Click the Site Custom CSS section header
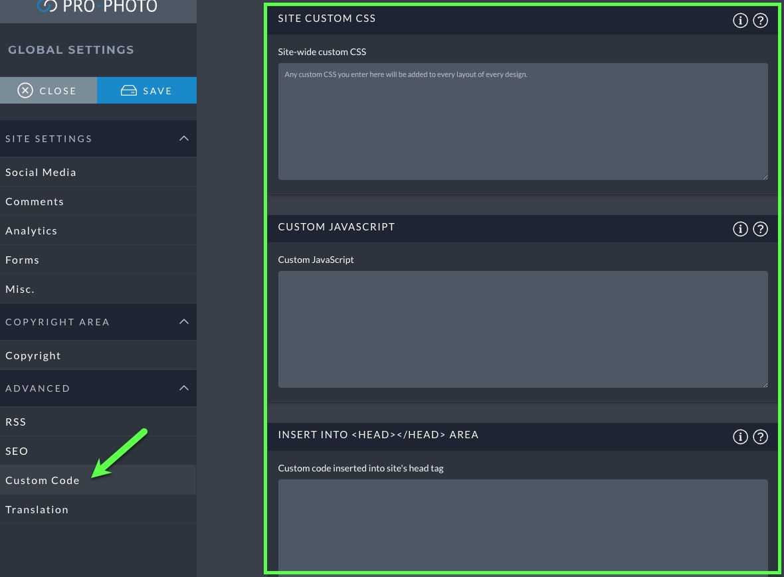The width and height of the screenshot is (784, 577). (523, 19)
